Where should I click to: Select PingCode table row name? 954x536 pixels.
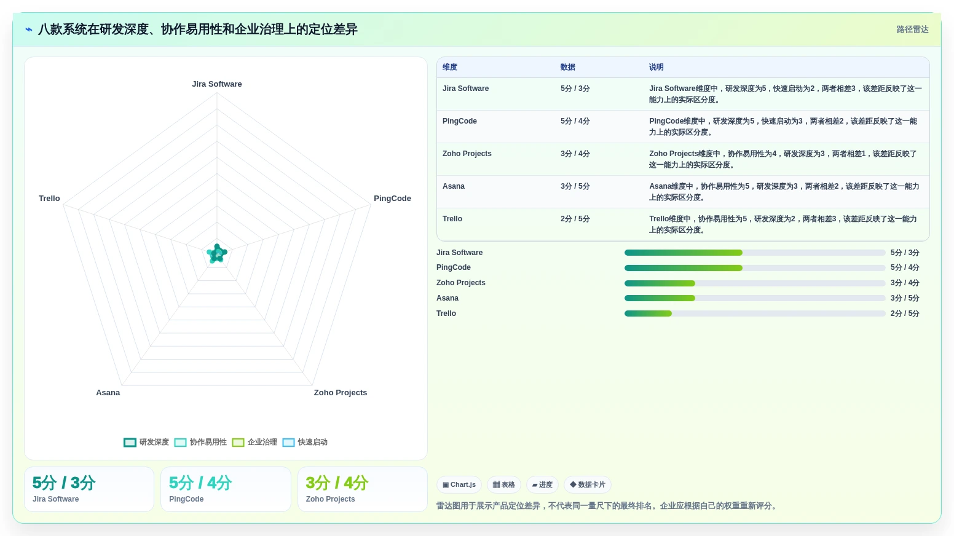coord(460,121)
